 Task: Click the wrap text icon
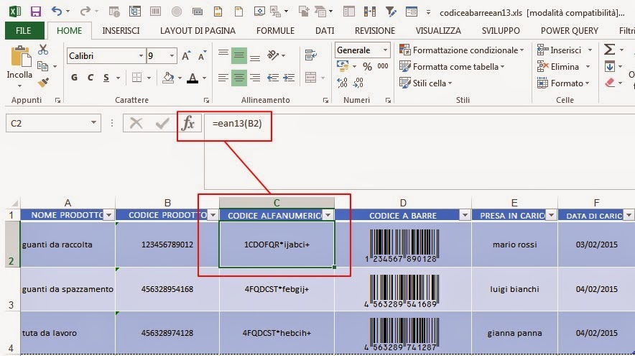pos(310,55)
